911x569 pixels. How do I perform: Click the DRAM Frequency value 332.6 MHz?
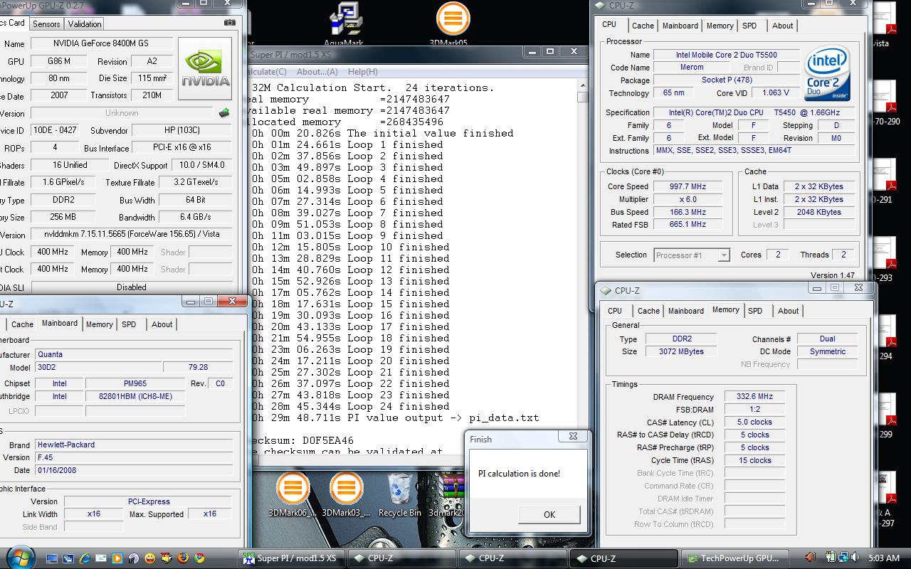755,397
